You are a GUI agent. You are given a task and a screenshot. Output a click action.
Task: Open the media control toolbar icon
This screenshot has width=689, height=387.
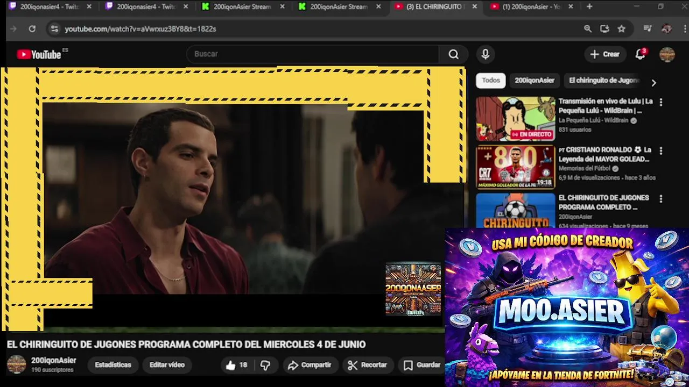[x=648, y=29]
